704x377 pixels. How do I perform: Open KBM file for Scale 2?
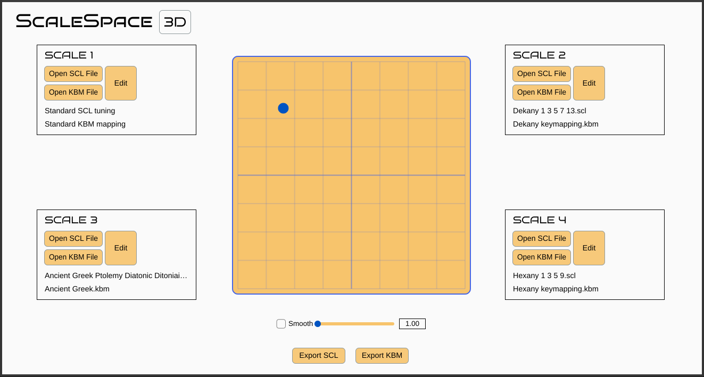(542, 93)
